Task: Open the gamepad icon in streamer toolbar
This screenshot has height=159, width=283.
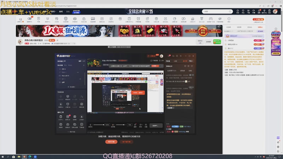Action: point(210,19)
